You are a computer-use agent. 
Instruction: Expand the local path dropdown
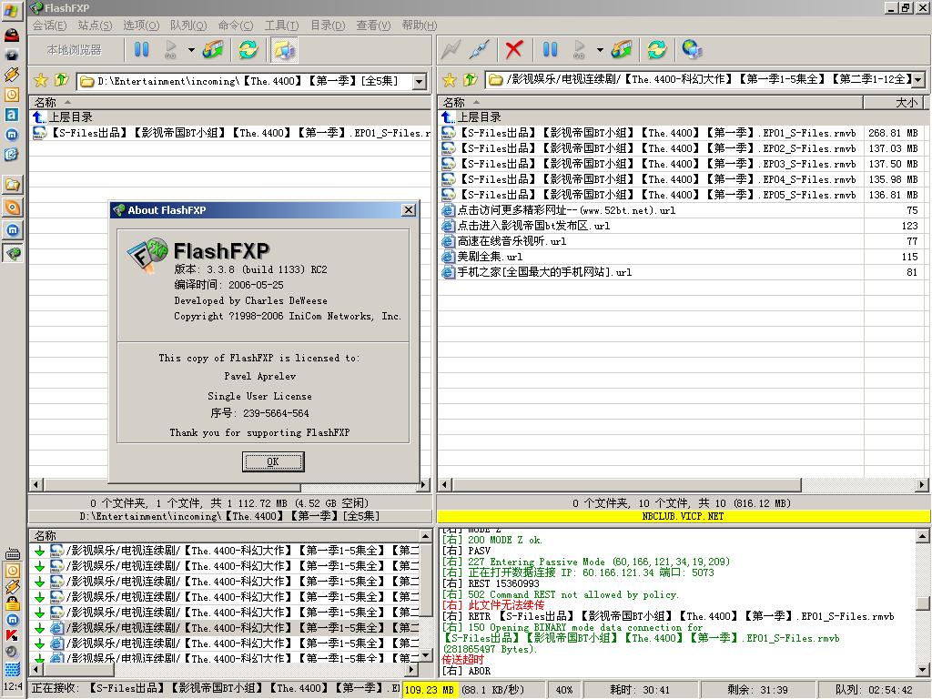pos(419,81)
